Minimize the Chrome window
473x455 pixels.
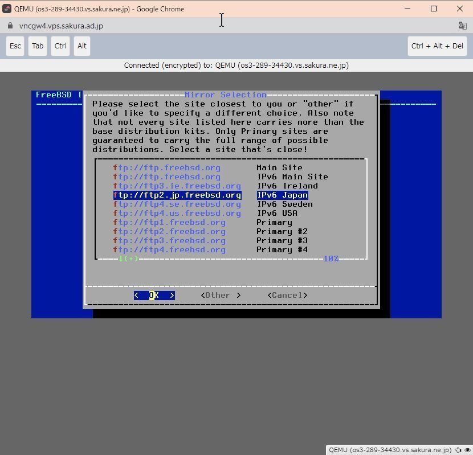pyautogui.click(x=407, y=9)
